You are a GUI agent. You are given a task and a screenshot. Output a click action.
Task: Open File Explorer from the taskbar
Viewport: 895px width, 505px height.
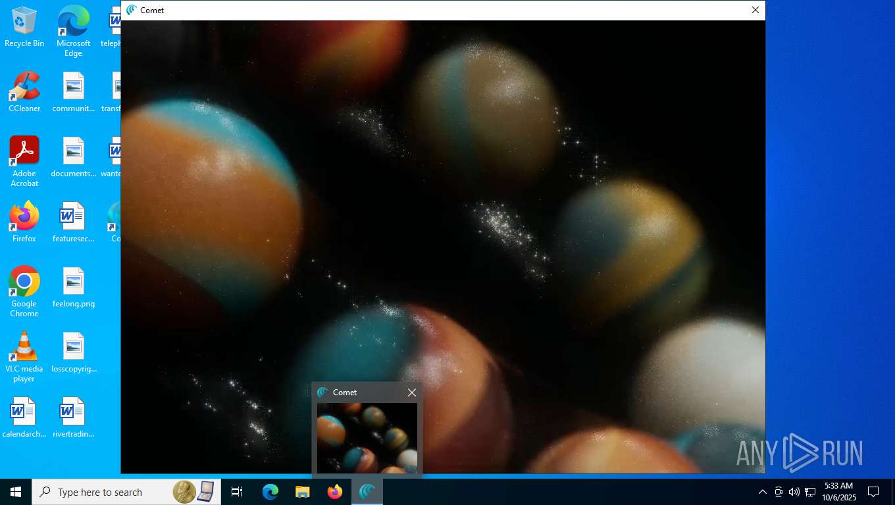[x=302, y=492]
